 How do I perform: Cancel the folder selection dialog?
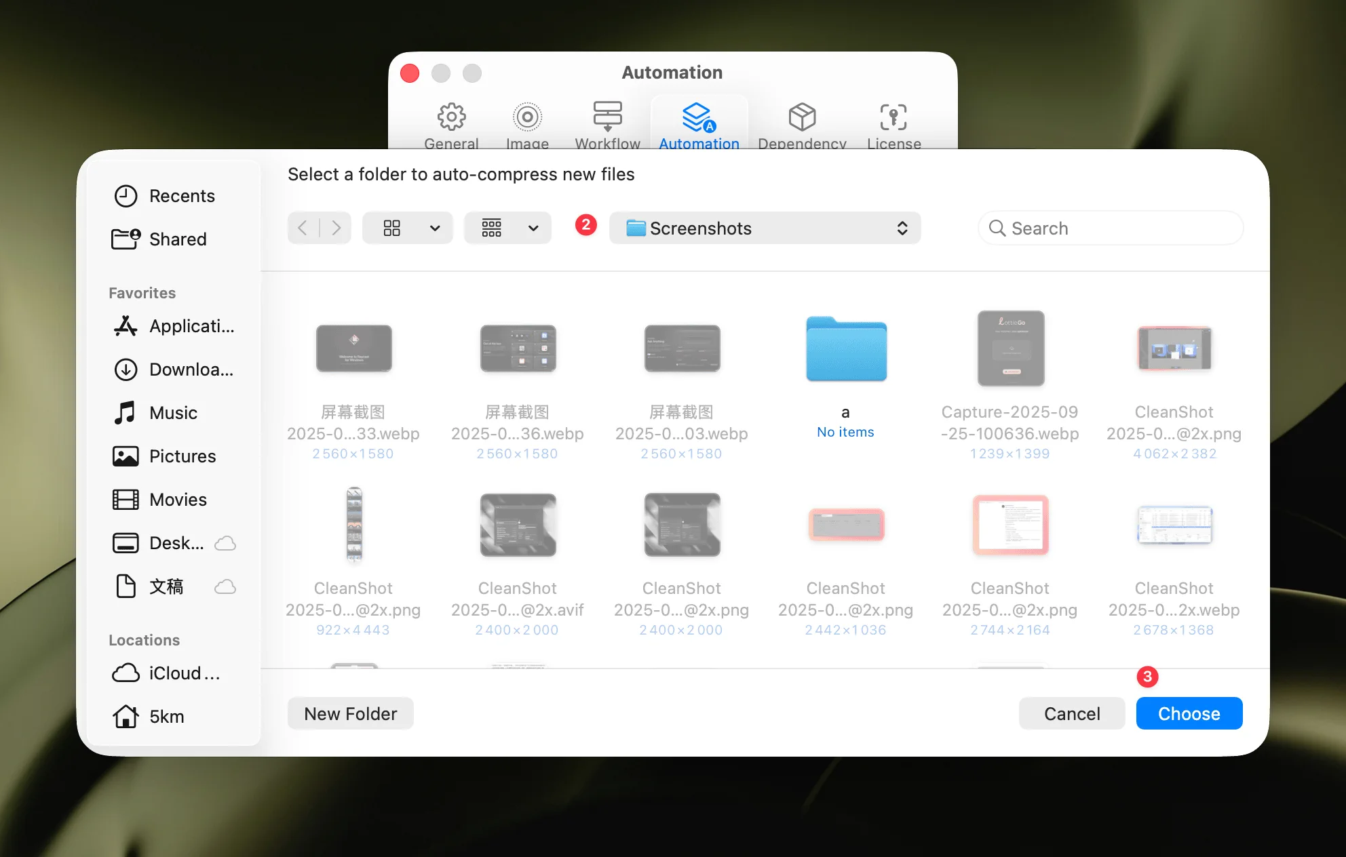point(1071,714)
